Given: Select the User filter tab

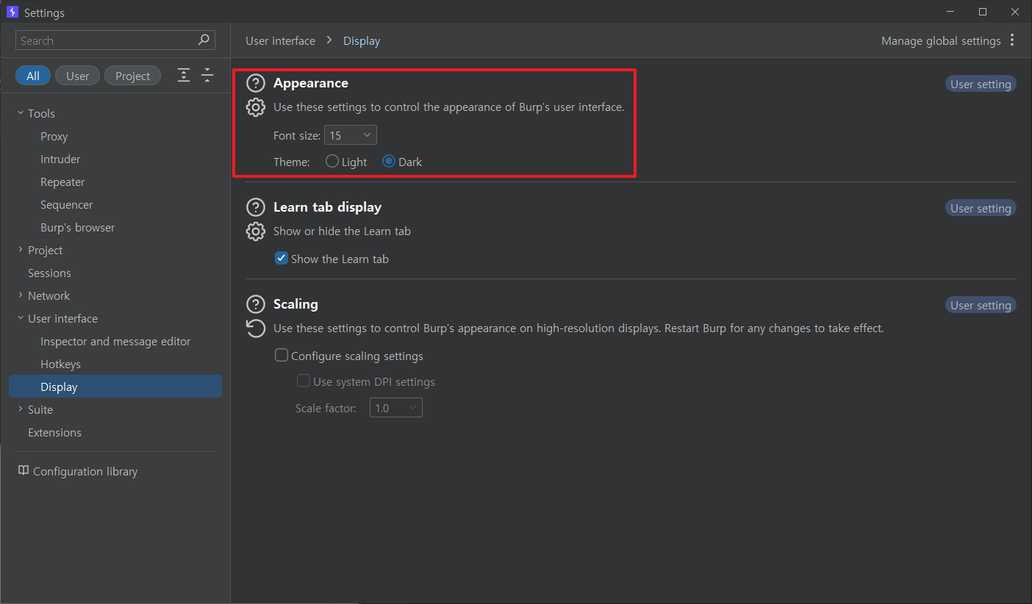Looking at the screenshot, I should click(x=77, y=76).
